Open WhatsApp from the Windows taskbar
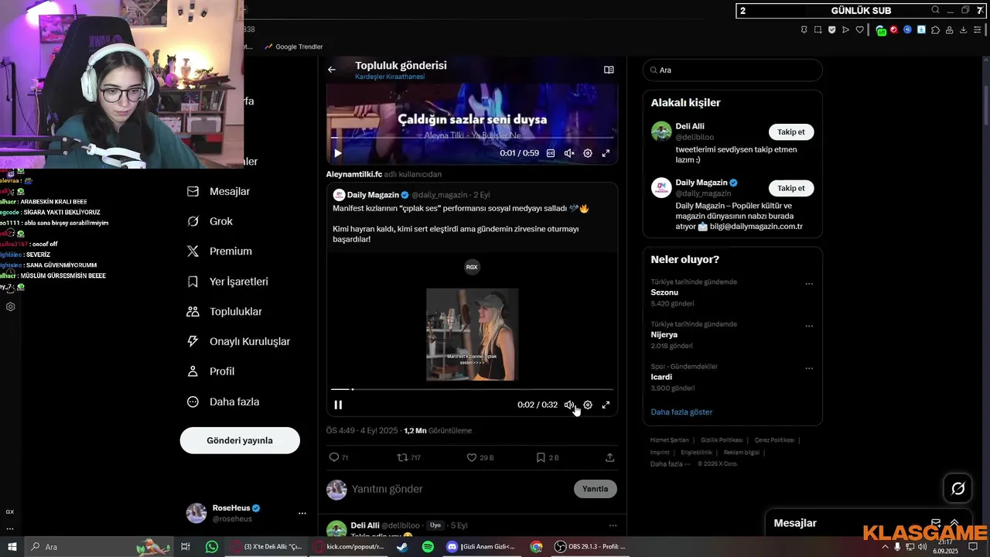990x557 pixels. 212,546
